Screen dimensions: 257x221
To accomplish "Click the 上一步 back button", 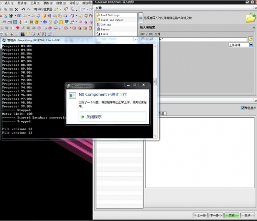I will pyautogui.click(x=200, y=215).
